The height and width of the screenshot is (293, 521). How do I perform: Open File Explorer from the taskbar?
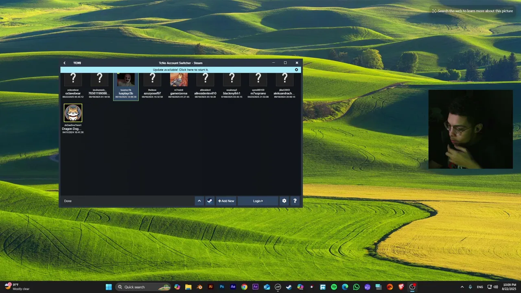188,287
